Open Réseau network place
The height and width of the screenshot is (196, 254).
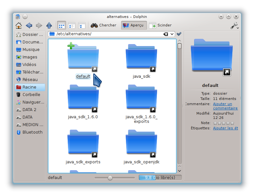30,80
